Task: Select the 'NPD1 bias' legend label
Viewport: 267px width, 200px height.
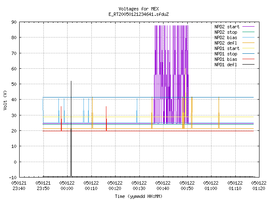Action: tap(226, 59)
